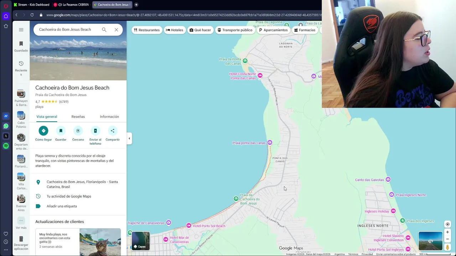Click the Hotel Costa Norte Ponta das Canas pin
The height and width of the screenshot is (256, 456).
pos(260,75)
